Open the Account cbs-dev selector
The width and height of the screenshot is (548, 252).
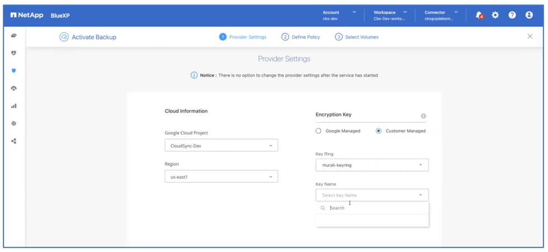(x=339, y=15)
